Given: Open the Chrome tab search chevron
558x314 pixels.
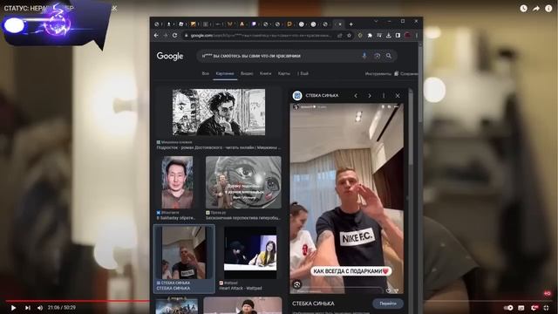Looking at the screenshot, I should point(376,21).
